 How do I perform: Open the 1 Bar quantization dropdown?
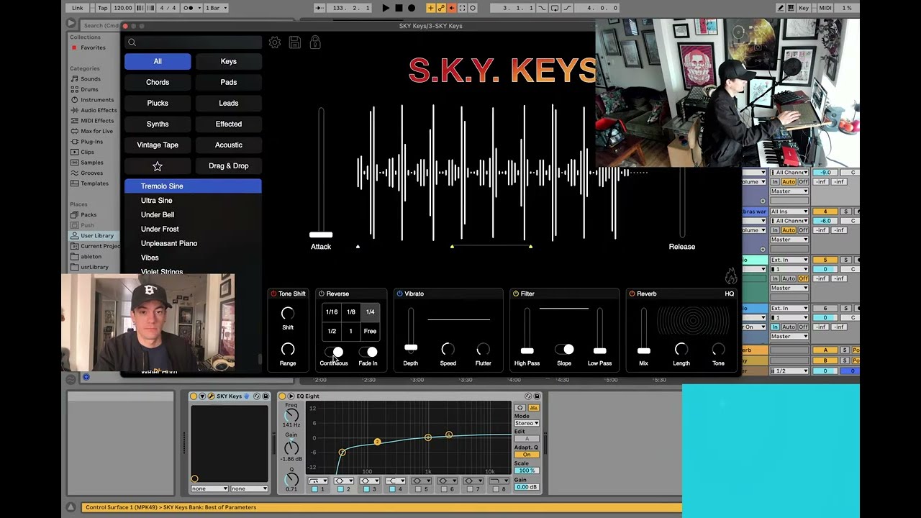tap(216, 8)
